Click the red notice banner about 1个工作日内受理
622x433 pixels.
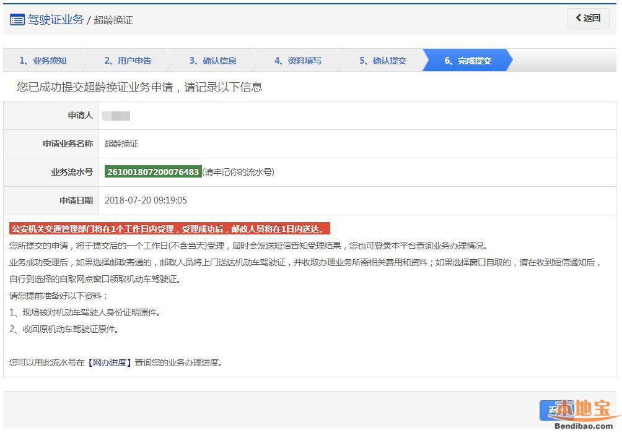(170, 229)
